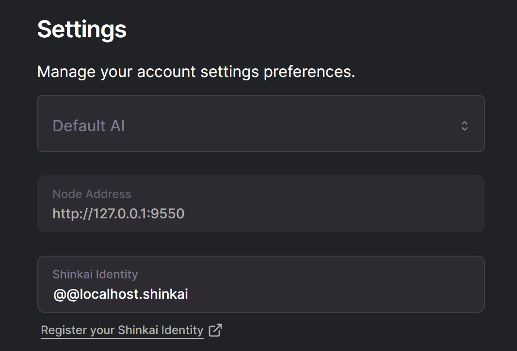Expand the Default AI dropdown
Image resolution: width=517 pixels, height=351 pixels.
coord(261,123)
